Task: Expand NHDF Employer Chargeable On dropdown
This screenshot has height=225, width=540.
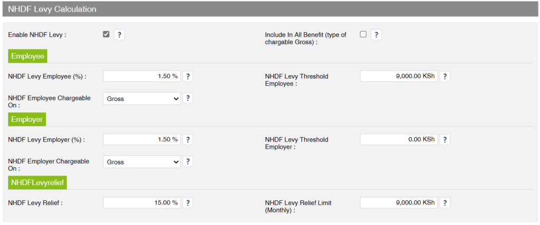Action: (141, 162)
